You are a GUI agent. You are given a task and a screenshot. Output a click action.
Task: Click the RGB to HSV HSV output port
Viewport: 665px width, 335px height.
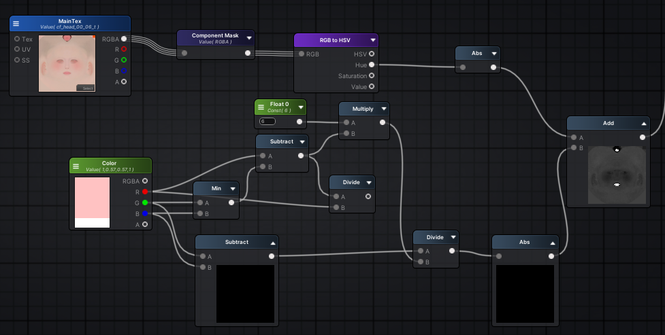click(372, 54)
